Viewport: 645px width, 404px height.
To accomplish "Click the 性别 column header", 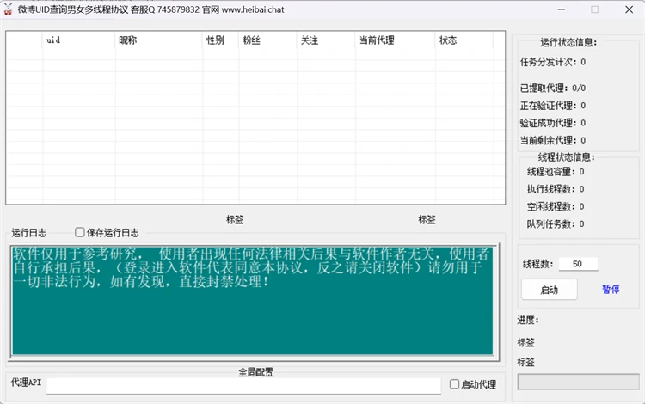I will click(220, 40).
